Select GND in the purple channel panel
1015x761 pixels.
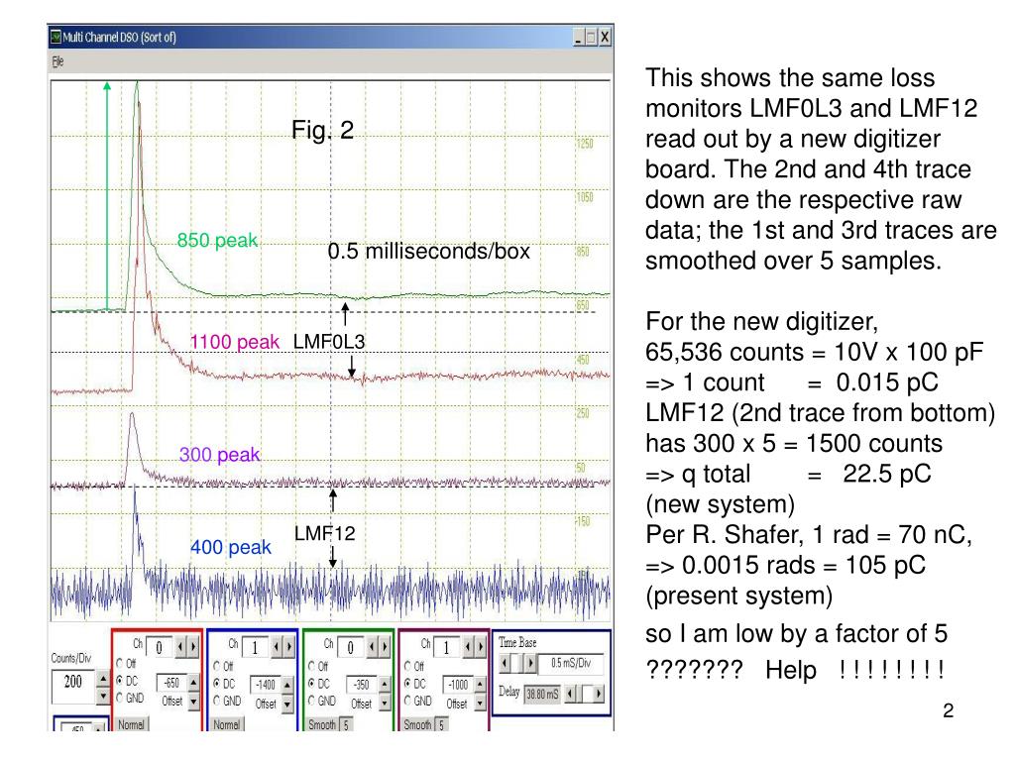coord(407,701)
